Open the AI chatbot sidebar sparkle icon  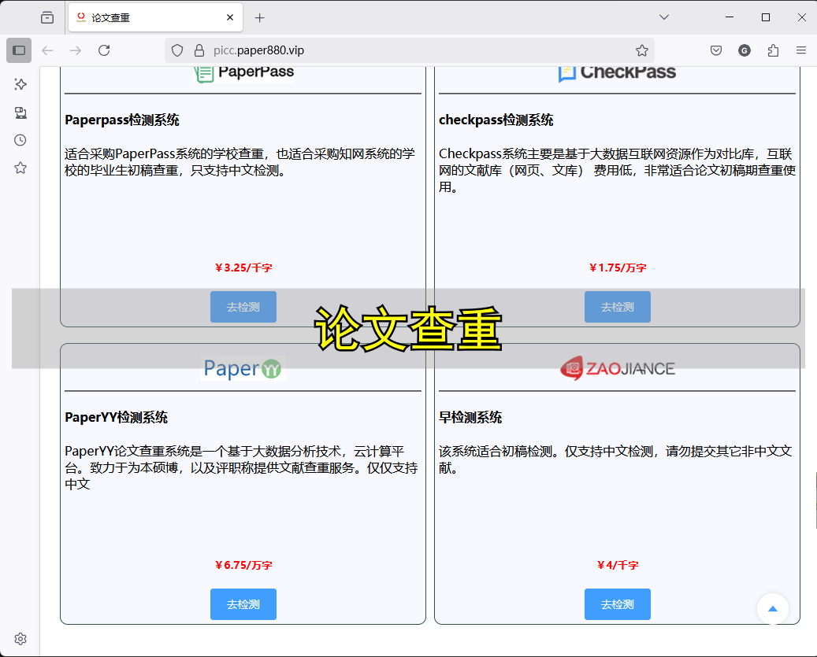[x=20, y=84]
